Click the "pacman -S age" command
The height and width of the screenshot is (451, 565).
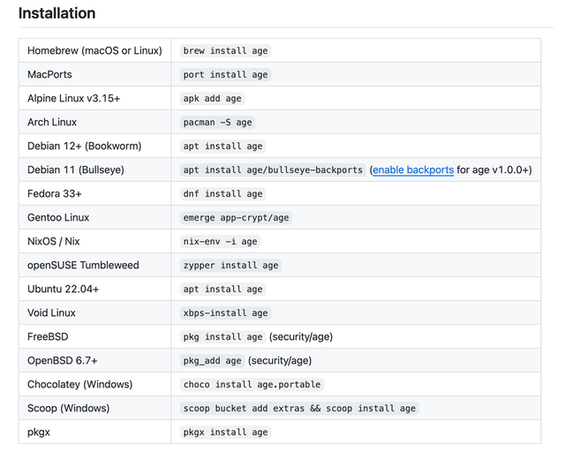(x=217, y=123)
